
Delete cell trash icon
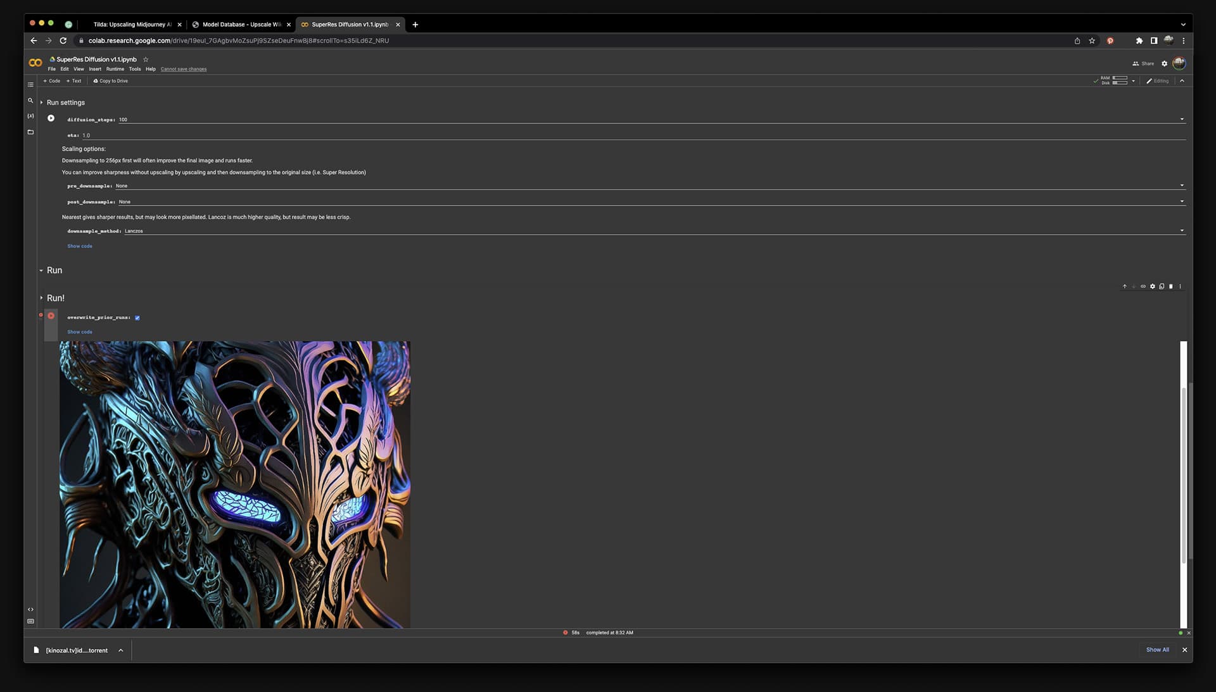pos(1170,287)
